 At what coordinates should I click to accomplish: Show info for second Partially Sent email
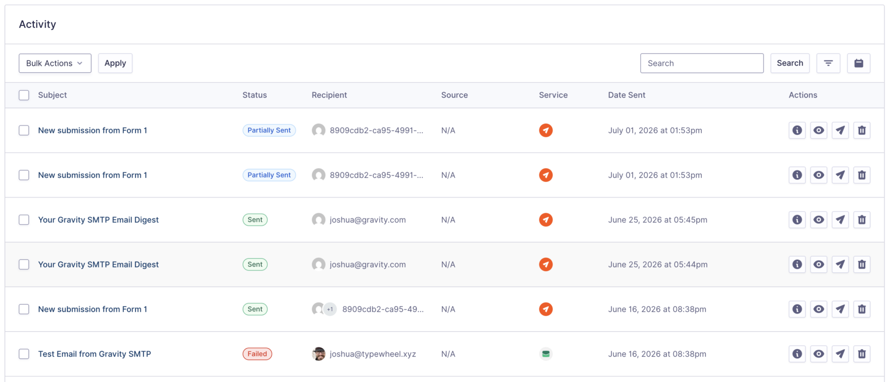[x=797, y=175]
